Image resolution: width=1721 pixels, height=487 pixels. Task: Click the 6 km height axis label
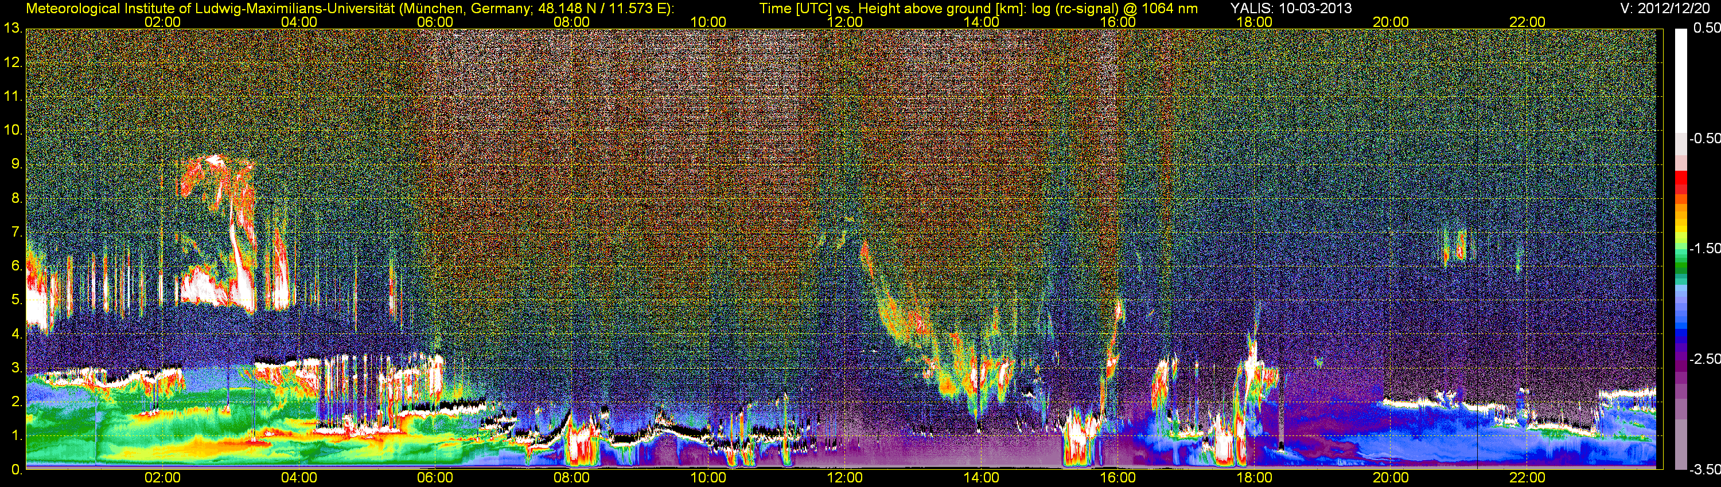click(16, 266)
